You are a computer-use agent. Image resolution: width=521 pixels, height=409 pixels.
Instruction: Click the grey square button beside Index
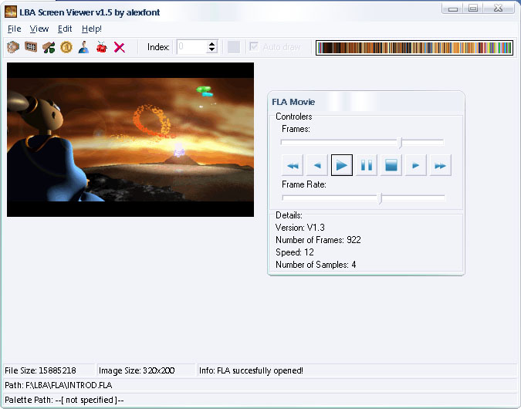point(234,47)
